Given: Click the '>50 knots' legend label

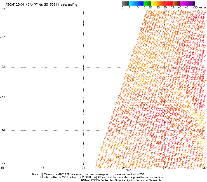Looking at the screenshot, I should click(199, 8).
